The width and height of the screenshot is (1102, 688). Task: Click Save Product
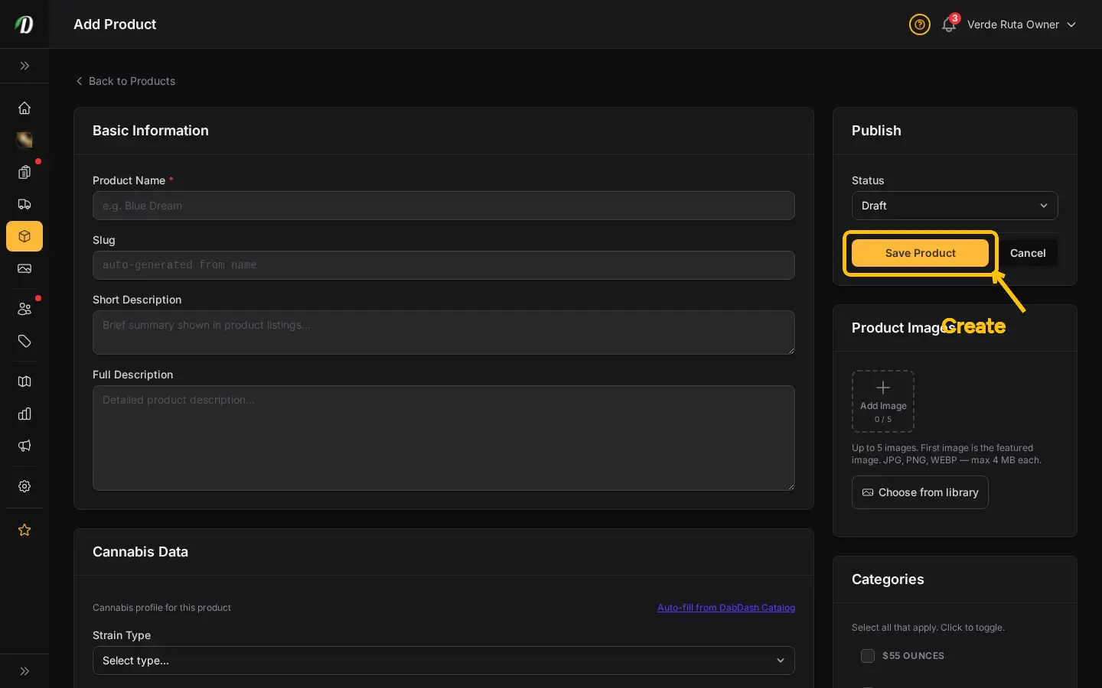(x=920, y=253)
